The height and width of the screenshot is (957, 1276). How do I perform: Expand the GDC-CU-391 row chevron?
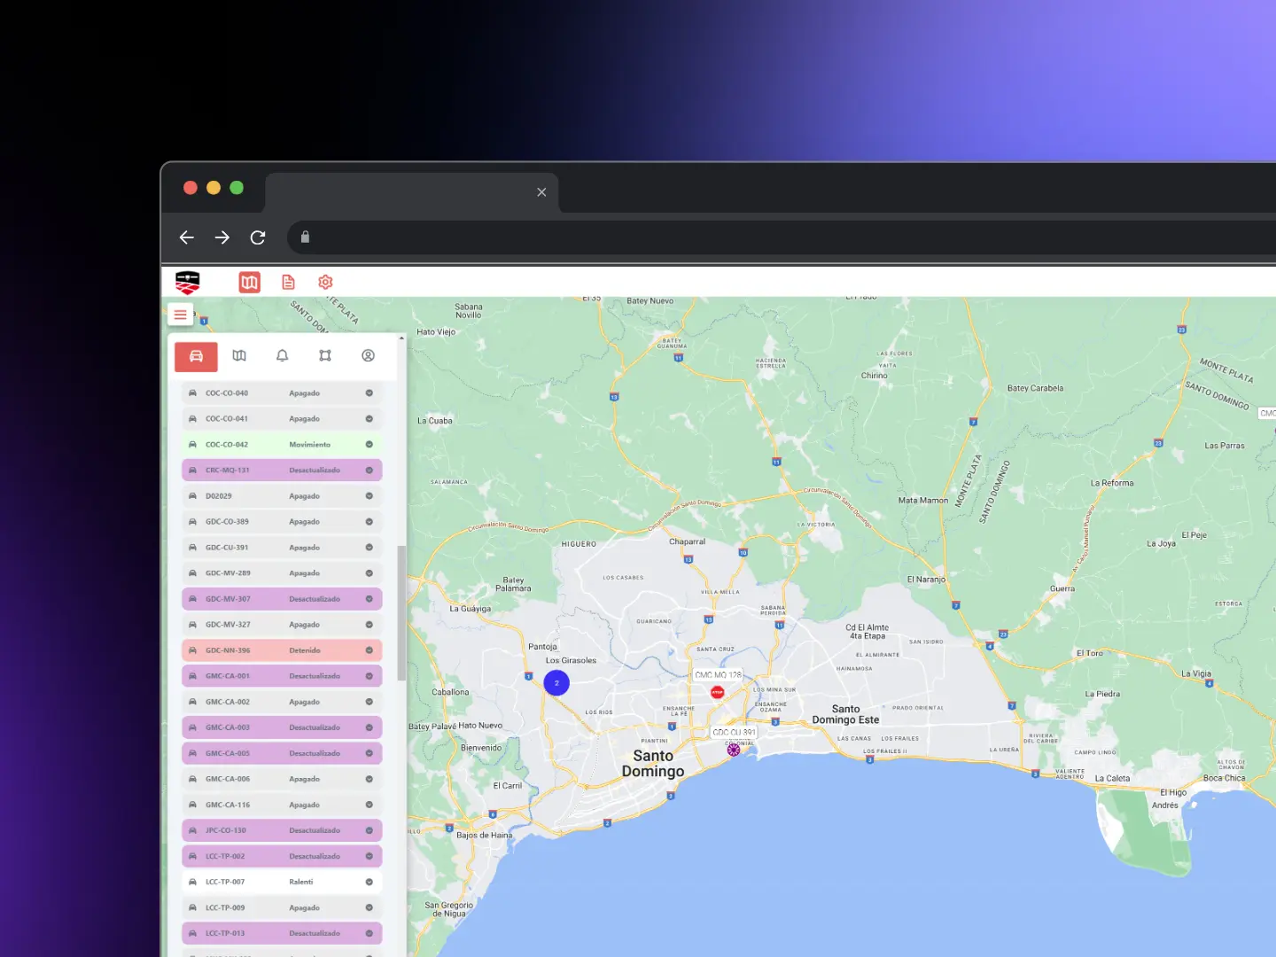(370, 548)
